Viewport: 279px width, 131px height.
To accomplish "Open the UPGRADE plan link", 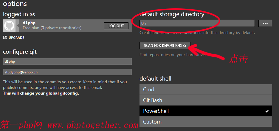I will (16, 38).
